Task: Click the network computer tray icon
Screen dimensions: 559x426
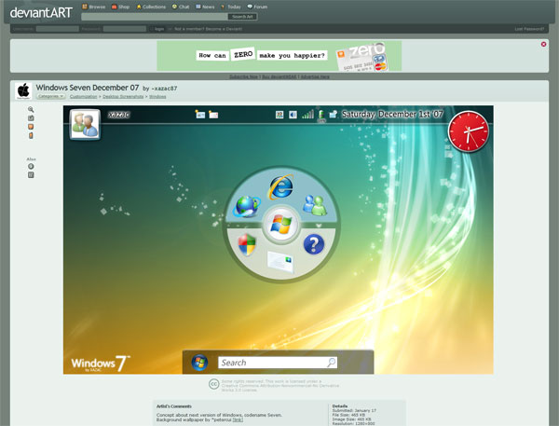Action: (333, 114)
